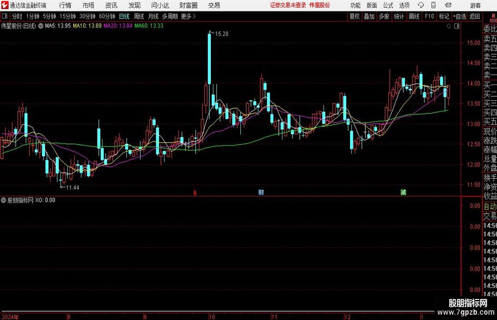Open the 市场 menu
The width and height of the screenshot is (497, 320).
click(88, 5)
